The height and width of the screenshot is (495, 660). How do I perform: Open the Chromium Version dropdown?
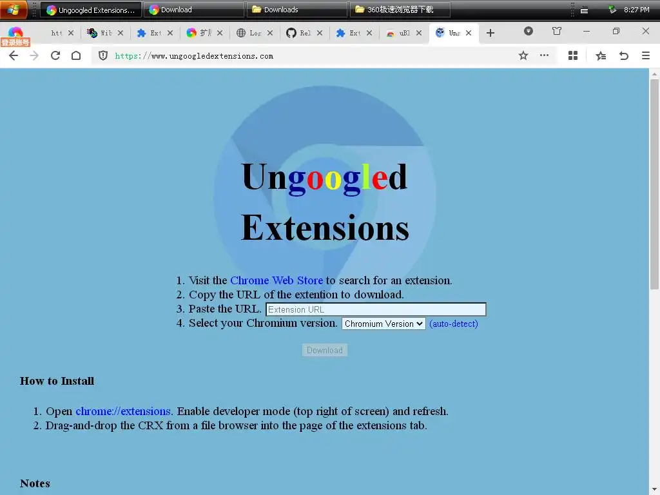(x=383, y=324)
